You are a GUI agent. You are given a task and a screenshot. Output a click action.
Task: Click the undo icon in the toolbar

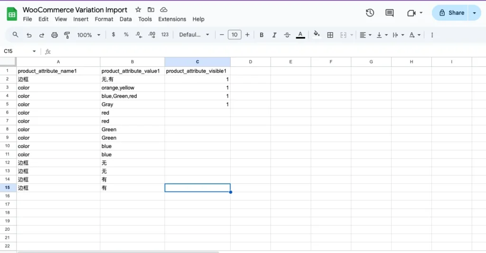point(29,35)
